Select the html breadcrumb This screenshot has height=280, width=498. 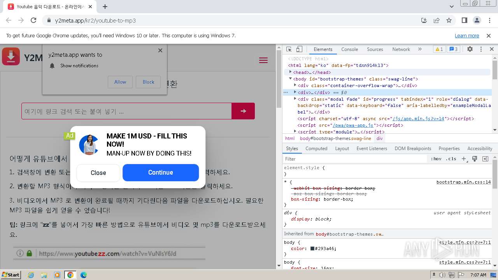(x=290, y=138)
